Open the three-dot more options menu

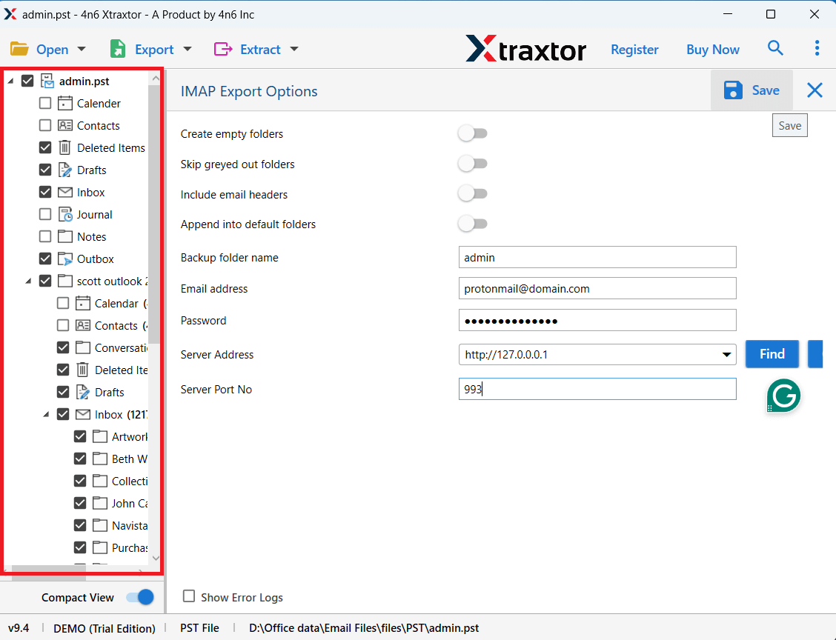pos(817,49)
